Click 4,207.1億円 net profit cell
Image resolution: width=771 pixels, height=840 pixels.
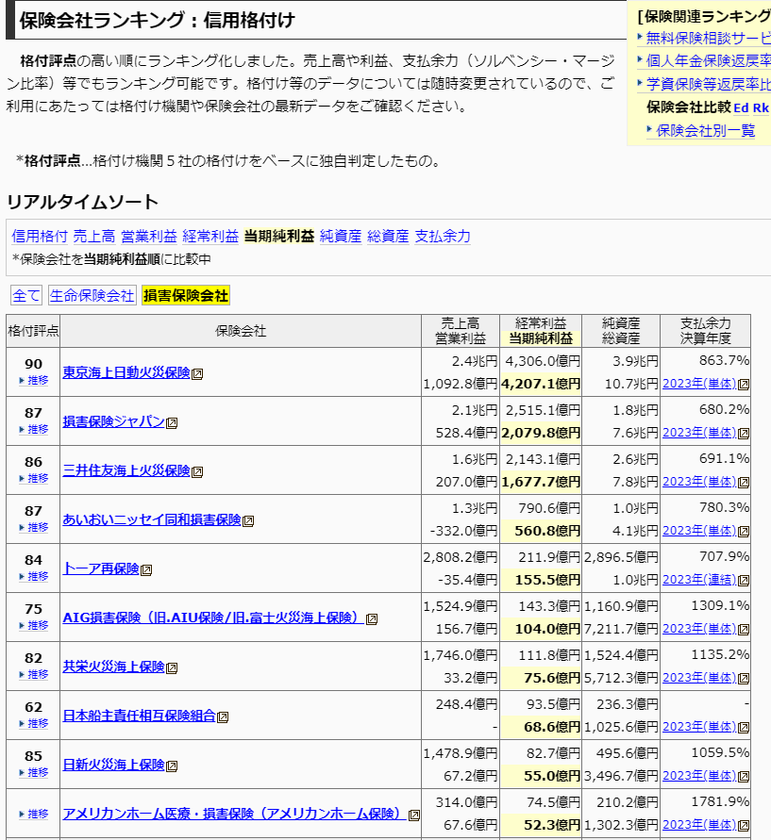[541, 384]
